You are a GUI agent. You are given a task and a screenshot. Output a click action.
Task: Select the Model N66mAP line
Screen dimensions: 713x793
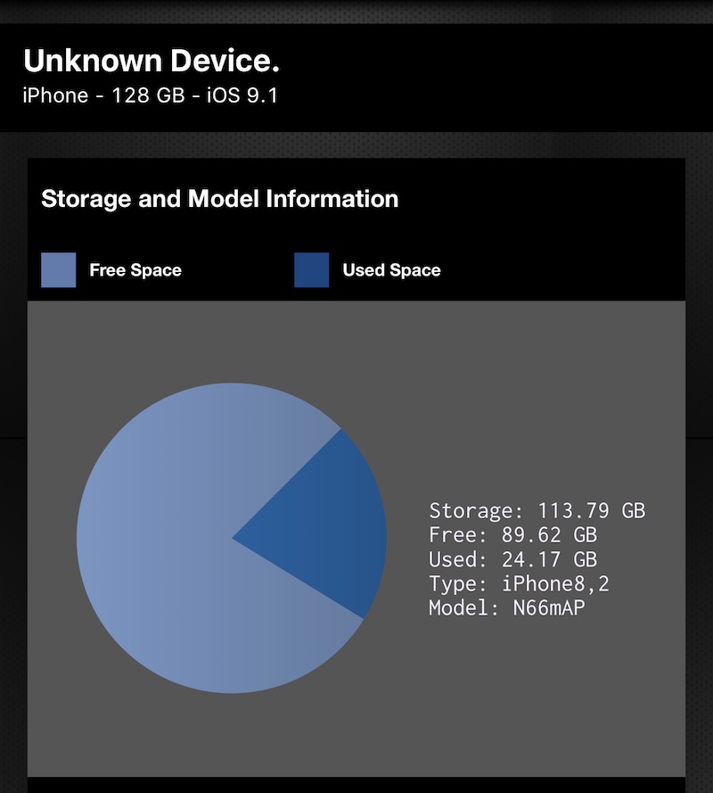tap(507, 607)
